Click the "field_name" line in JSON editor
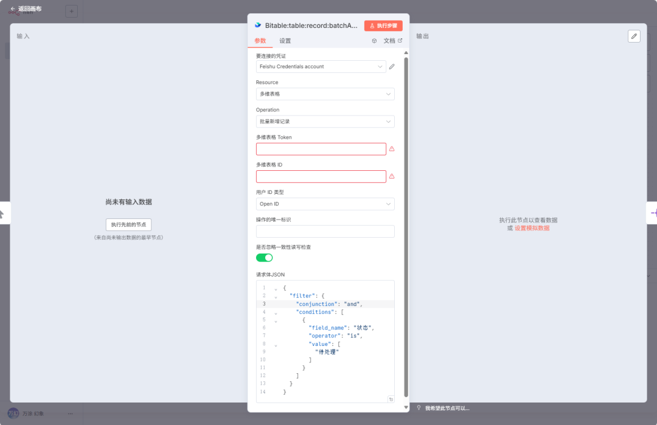Viewport: 657px width, 425px height. [x=341, y=328]
